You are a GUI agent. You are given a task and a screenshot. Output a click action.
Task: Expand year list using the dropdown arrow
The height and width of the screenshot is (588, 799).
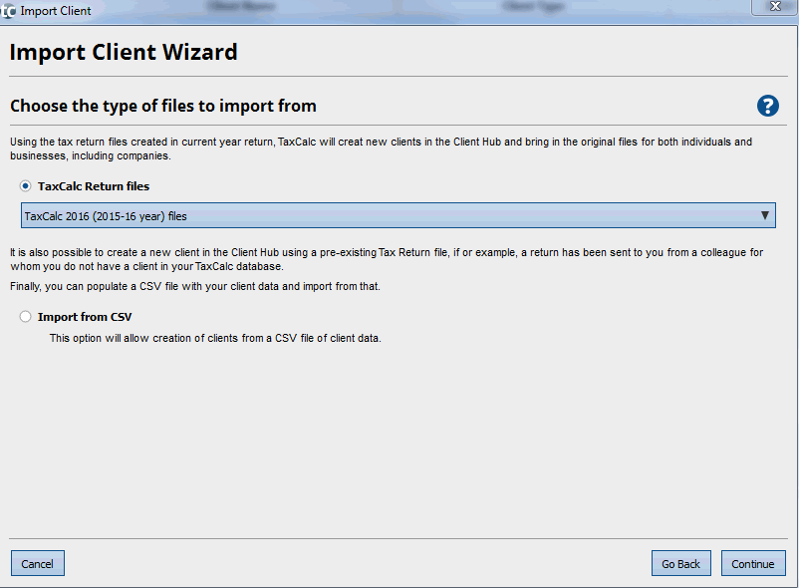point(764,215)
